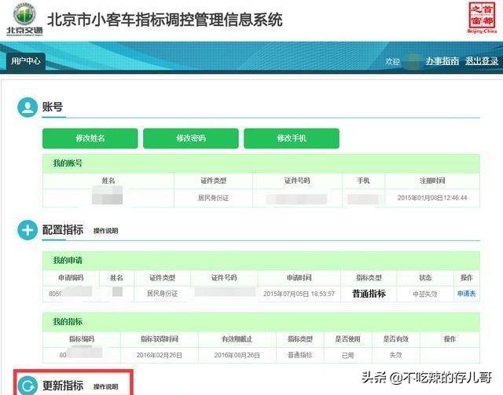
Task: Click the Beijing Traffic logo
Action: pyautogui.click(x=24, y=19)
